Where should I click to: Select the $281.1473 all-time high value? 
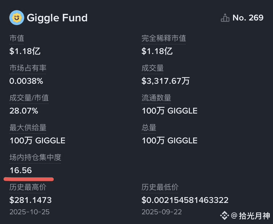(31, 200)
